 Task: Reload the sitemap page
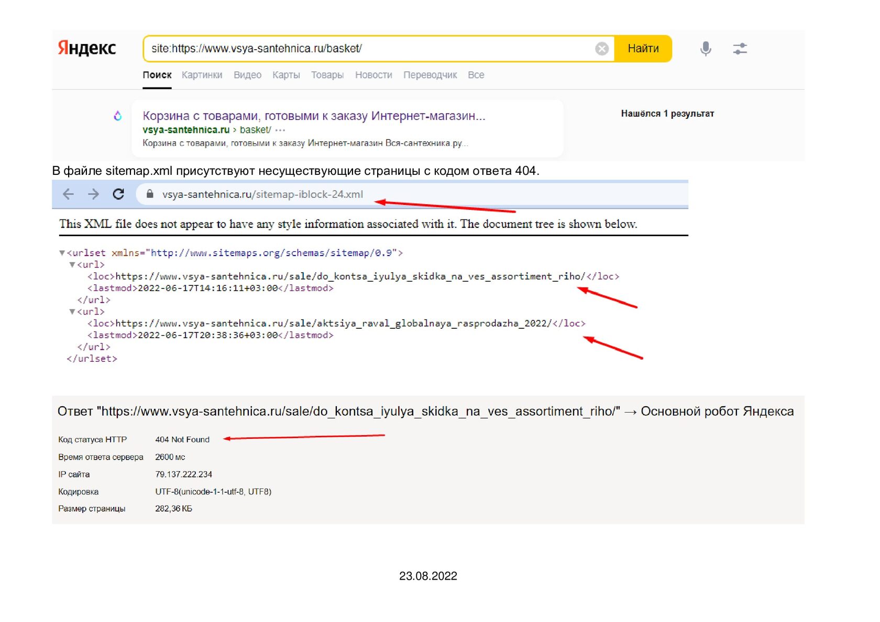click(x=118, y=194)
